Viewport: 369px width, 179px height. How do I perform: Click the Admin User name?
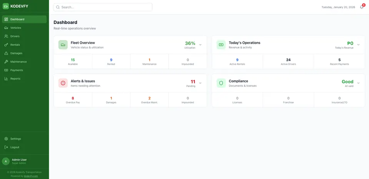19,160
